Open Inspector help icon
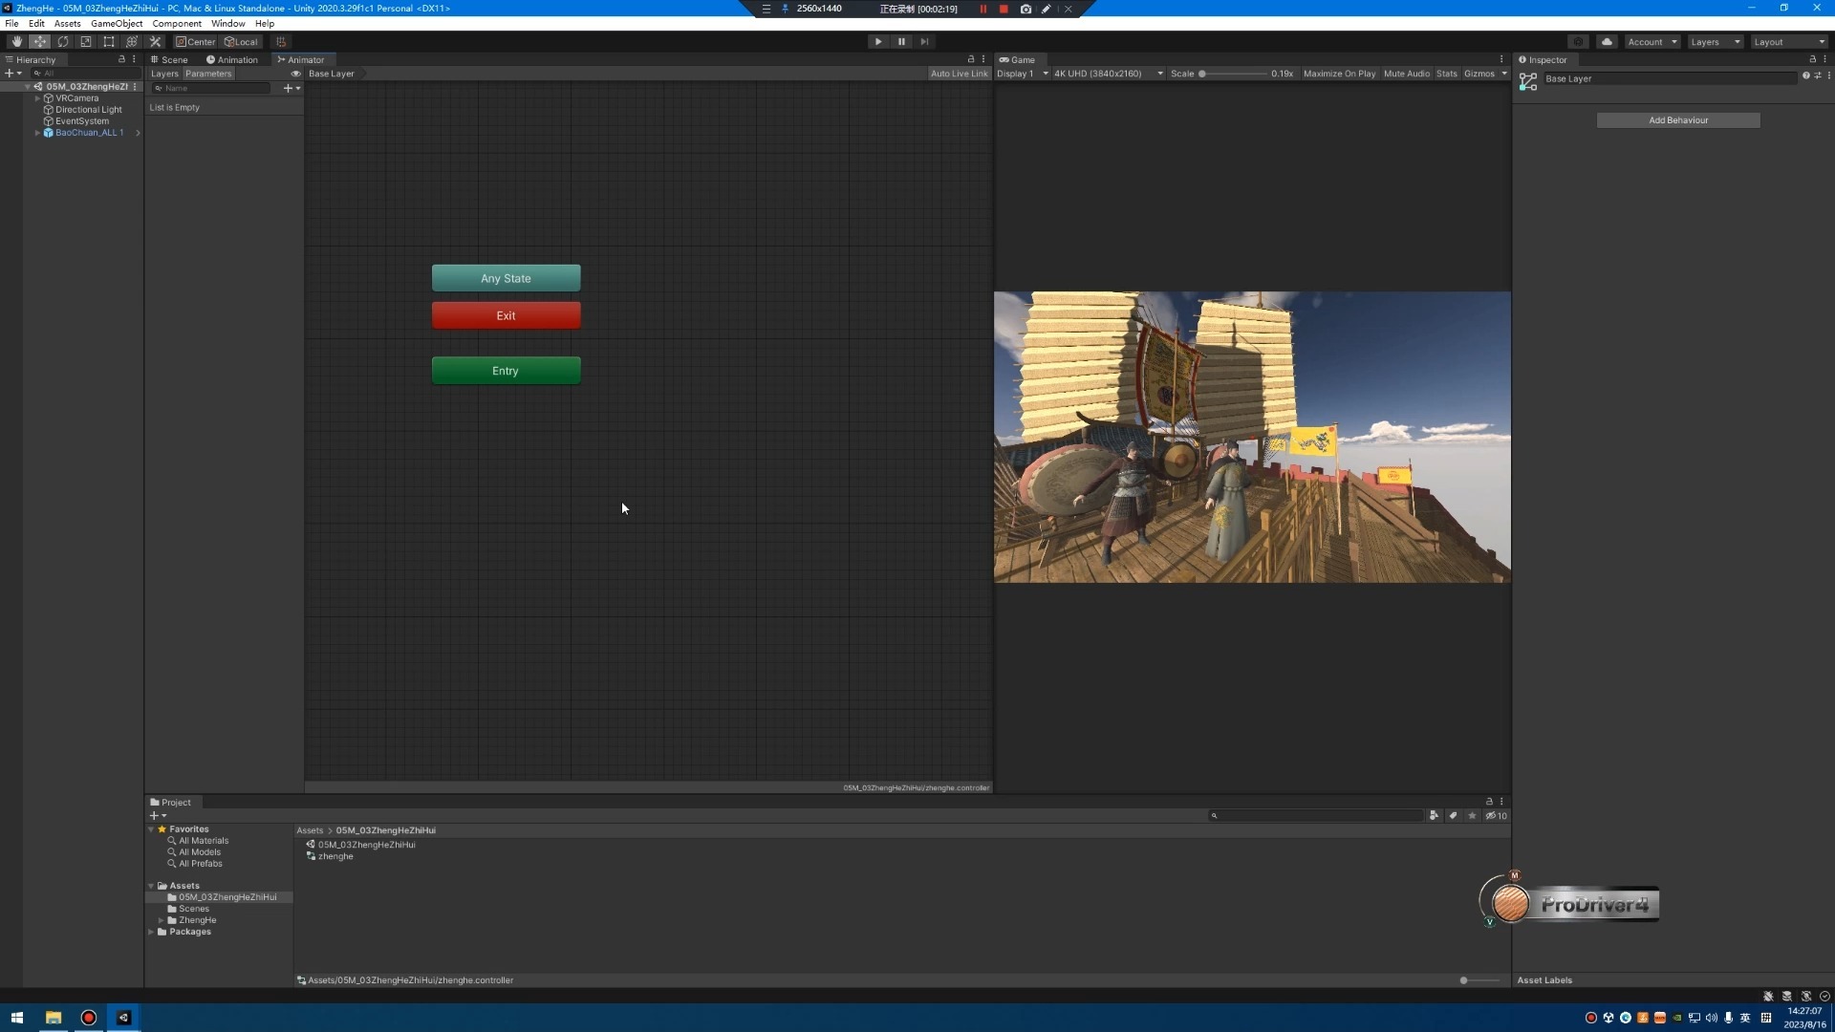 tap(1805, 75)
